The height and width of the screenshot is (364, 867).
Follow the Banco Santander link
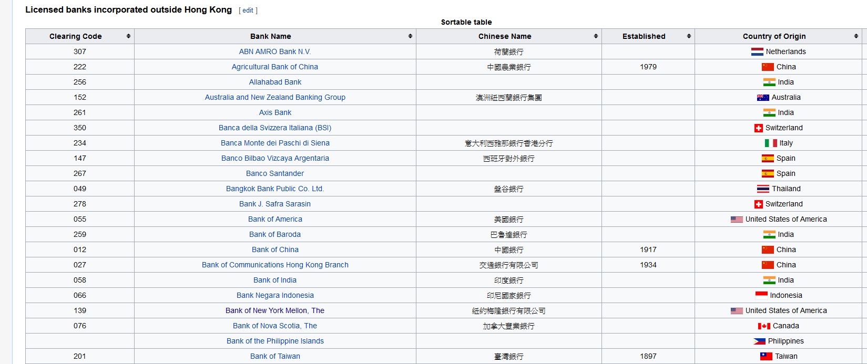tap(274, 173)
